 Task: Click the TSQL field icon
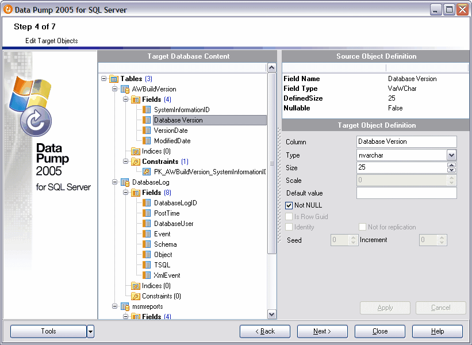tap(147, 265)
